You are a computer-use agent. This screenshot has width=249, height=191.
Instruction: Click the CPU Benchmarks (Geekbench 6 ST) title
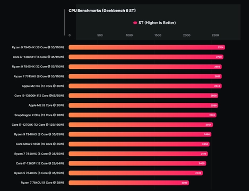tap(102, 11)
